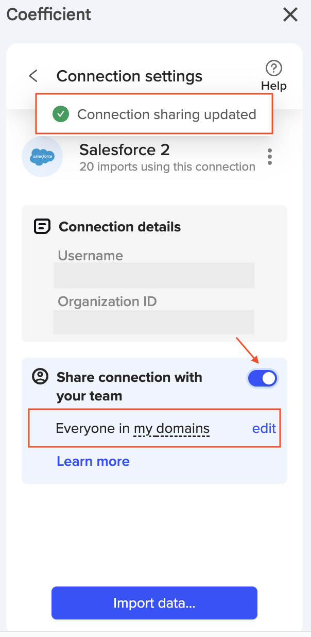Open the Learn more link
The width and height of the screenshot is (311, 637).
point(93,461)
